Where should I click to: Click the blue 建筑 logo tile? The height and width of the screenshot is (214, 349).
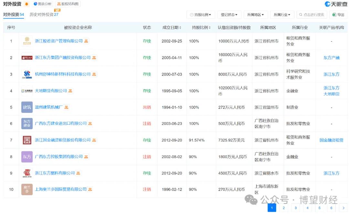pyautogui.click(x=27, y=107)
